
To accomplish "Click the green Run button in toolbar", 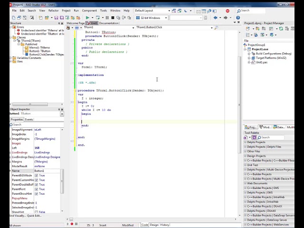I will [x=87, y=18].
